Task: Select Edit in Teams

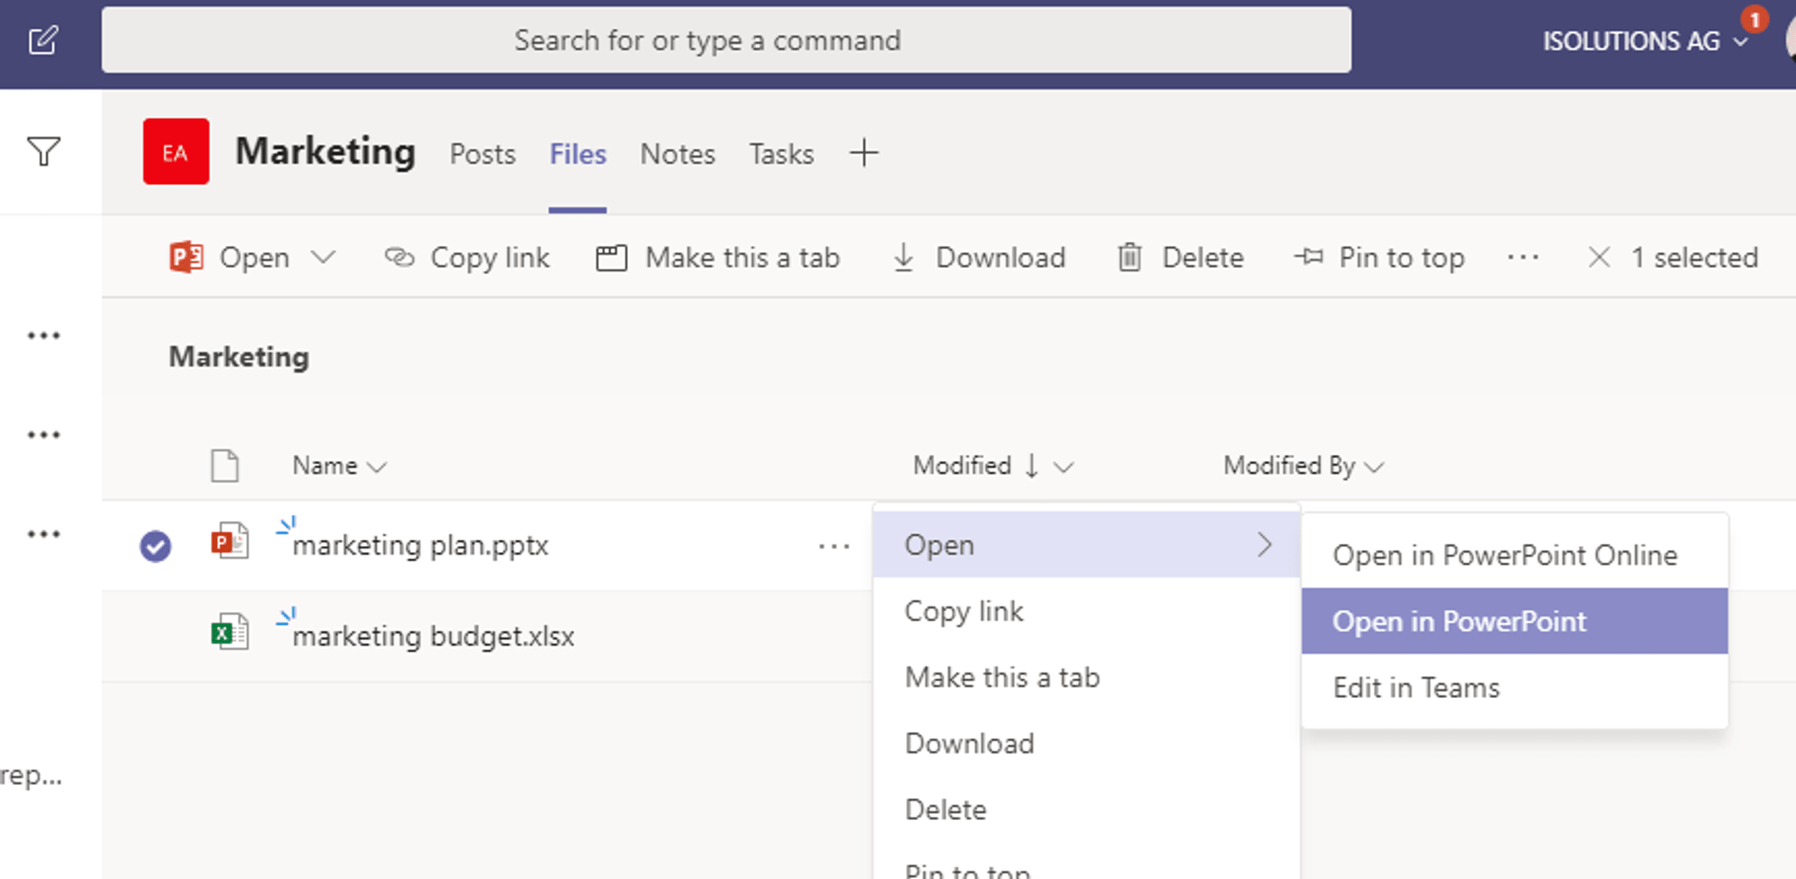Action: pyautogui.click(x=1515, y=687)
